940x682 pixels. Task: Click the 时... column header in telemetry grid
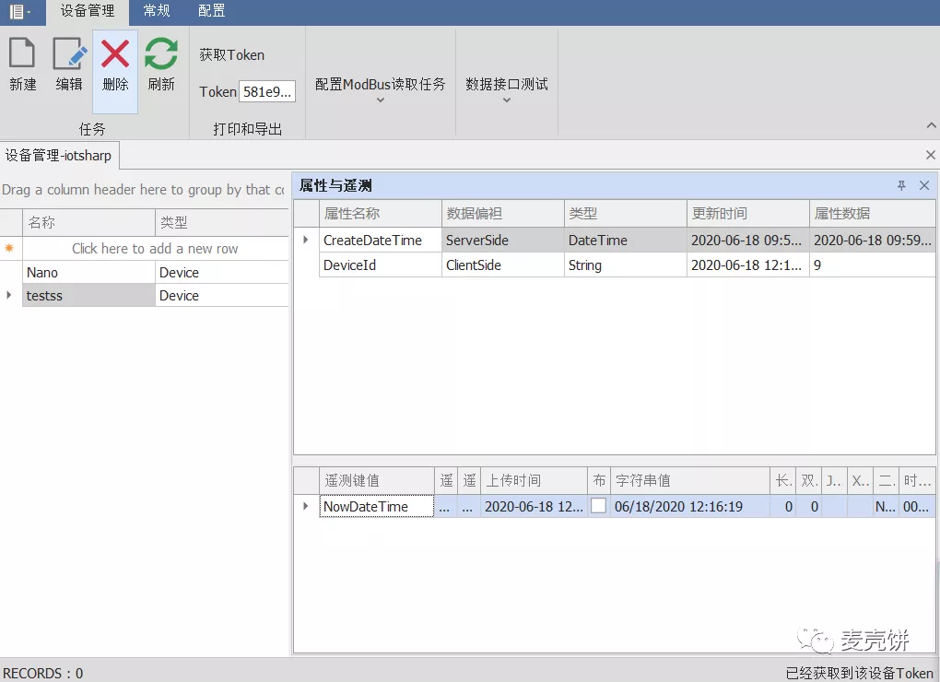[x=917, y=480]
